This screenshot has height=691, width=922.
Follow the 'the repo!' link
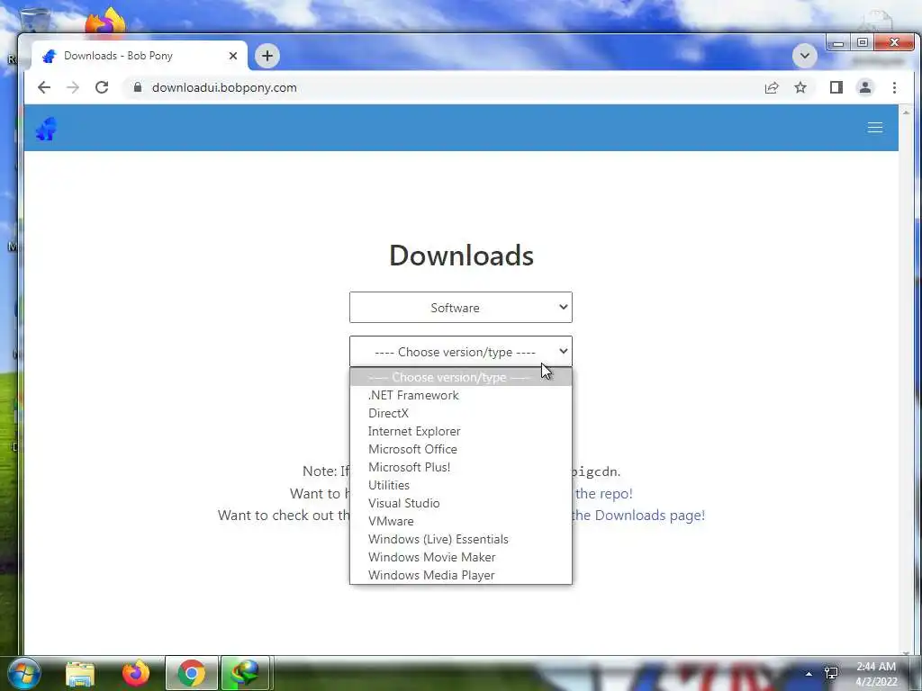603,494
